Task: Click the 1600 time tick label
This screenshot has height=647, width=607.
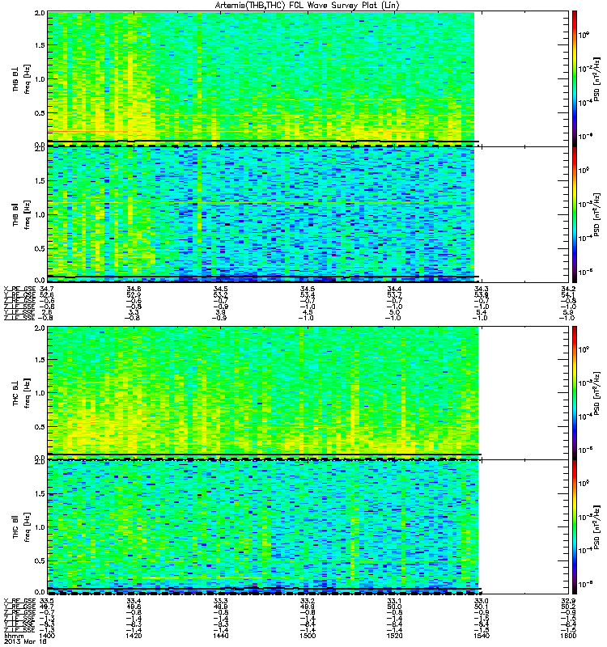Action: tap(568, 636)
